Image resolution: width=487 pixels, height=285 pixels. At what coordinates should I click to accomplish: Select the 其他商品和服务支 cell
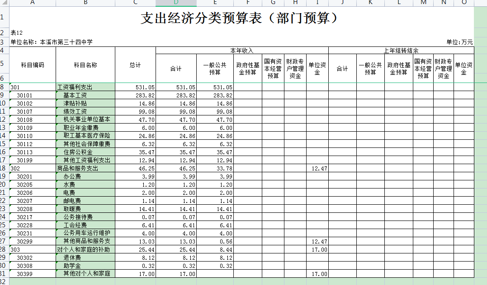click(85, 241)
